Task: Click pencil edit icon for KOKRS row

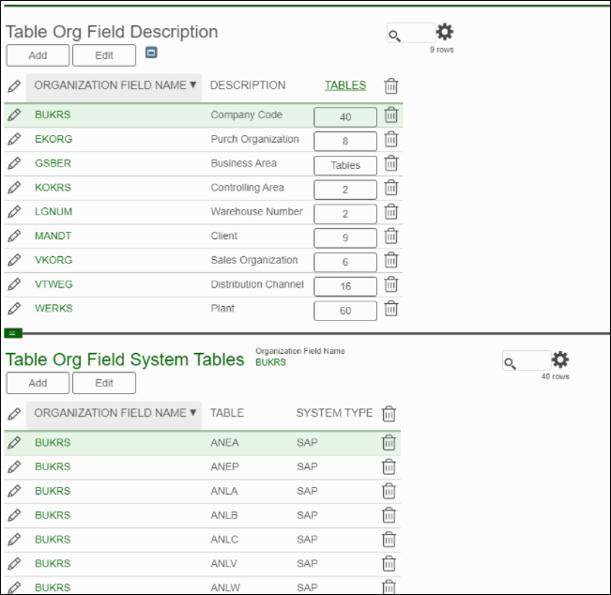Action: tap(14, 188)
